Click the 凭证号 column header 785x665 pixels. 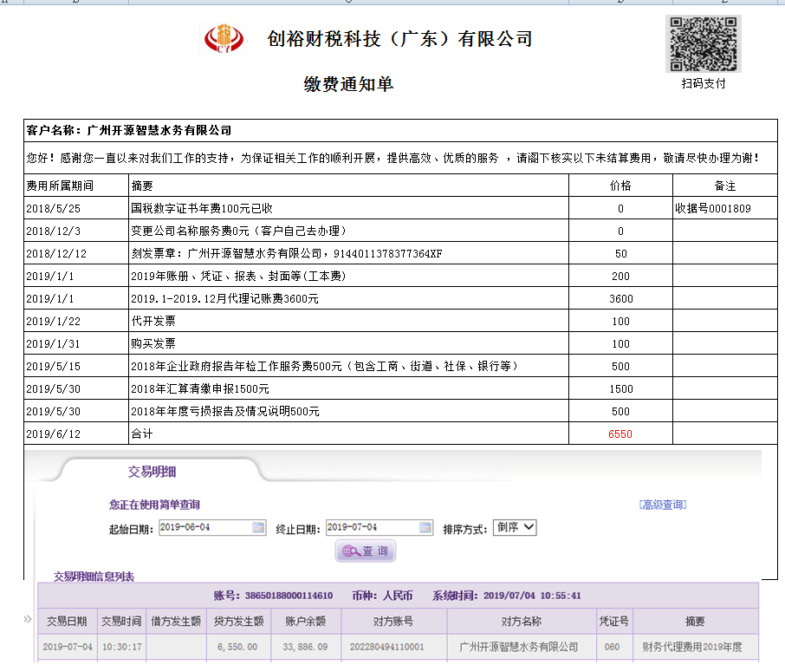(x=614, y=621)
